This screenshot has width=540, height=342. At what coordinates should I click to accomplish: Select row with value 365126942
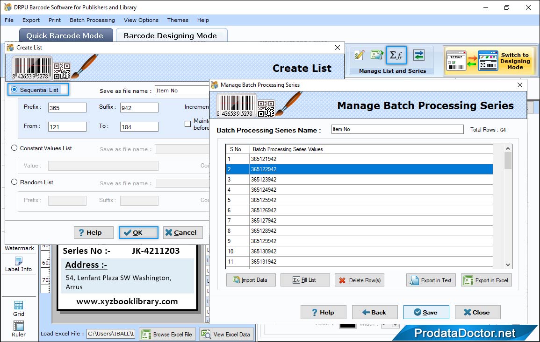[x=359, y=210]
